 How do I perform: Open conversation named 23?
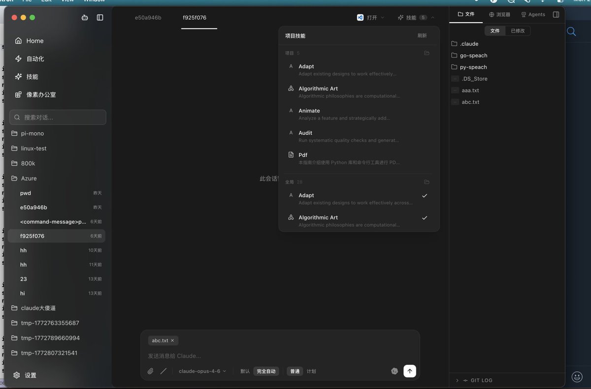pyautogui.click(x=57, y=279)
